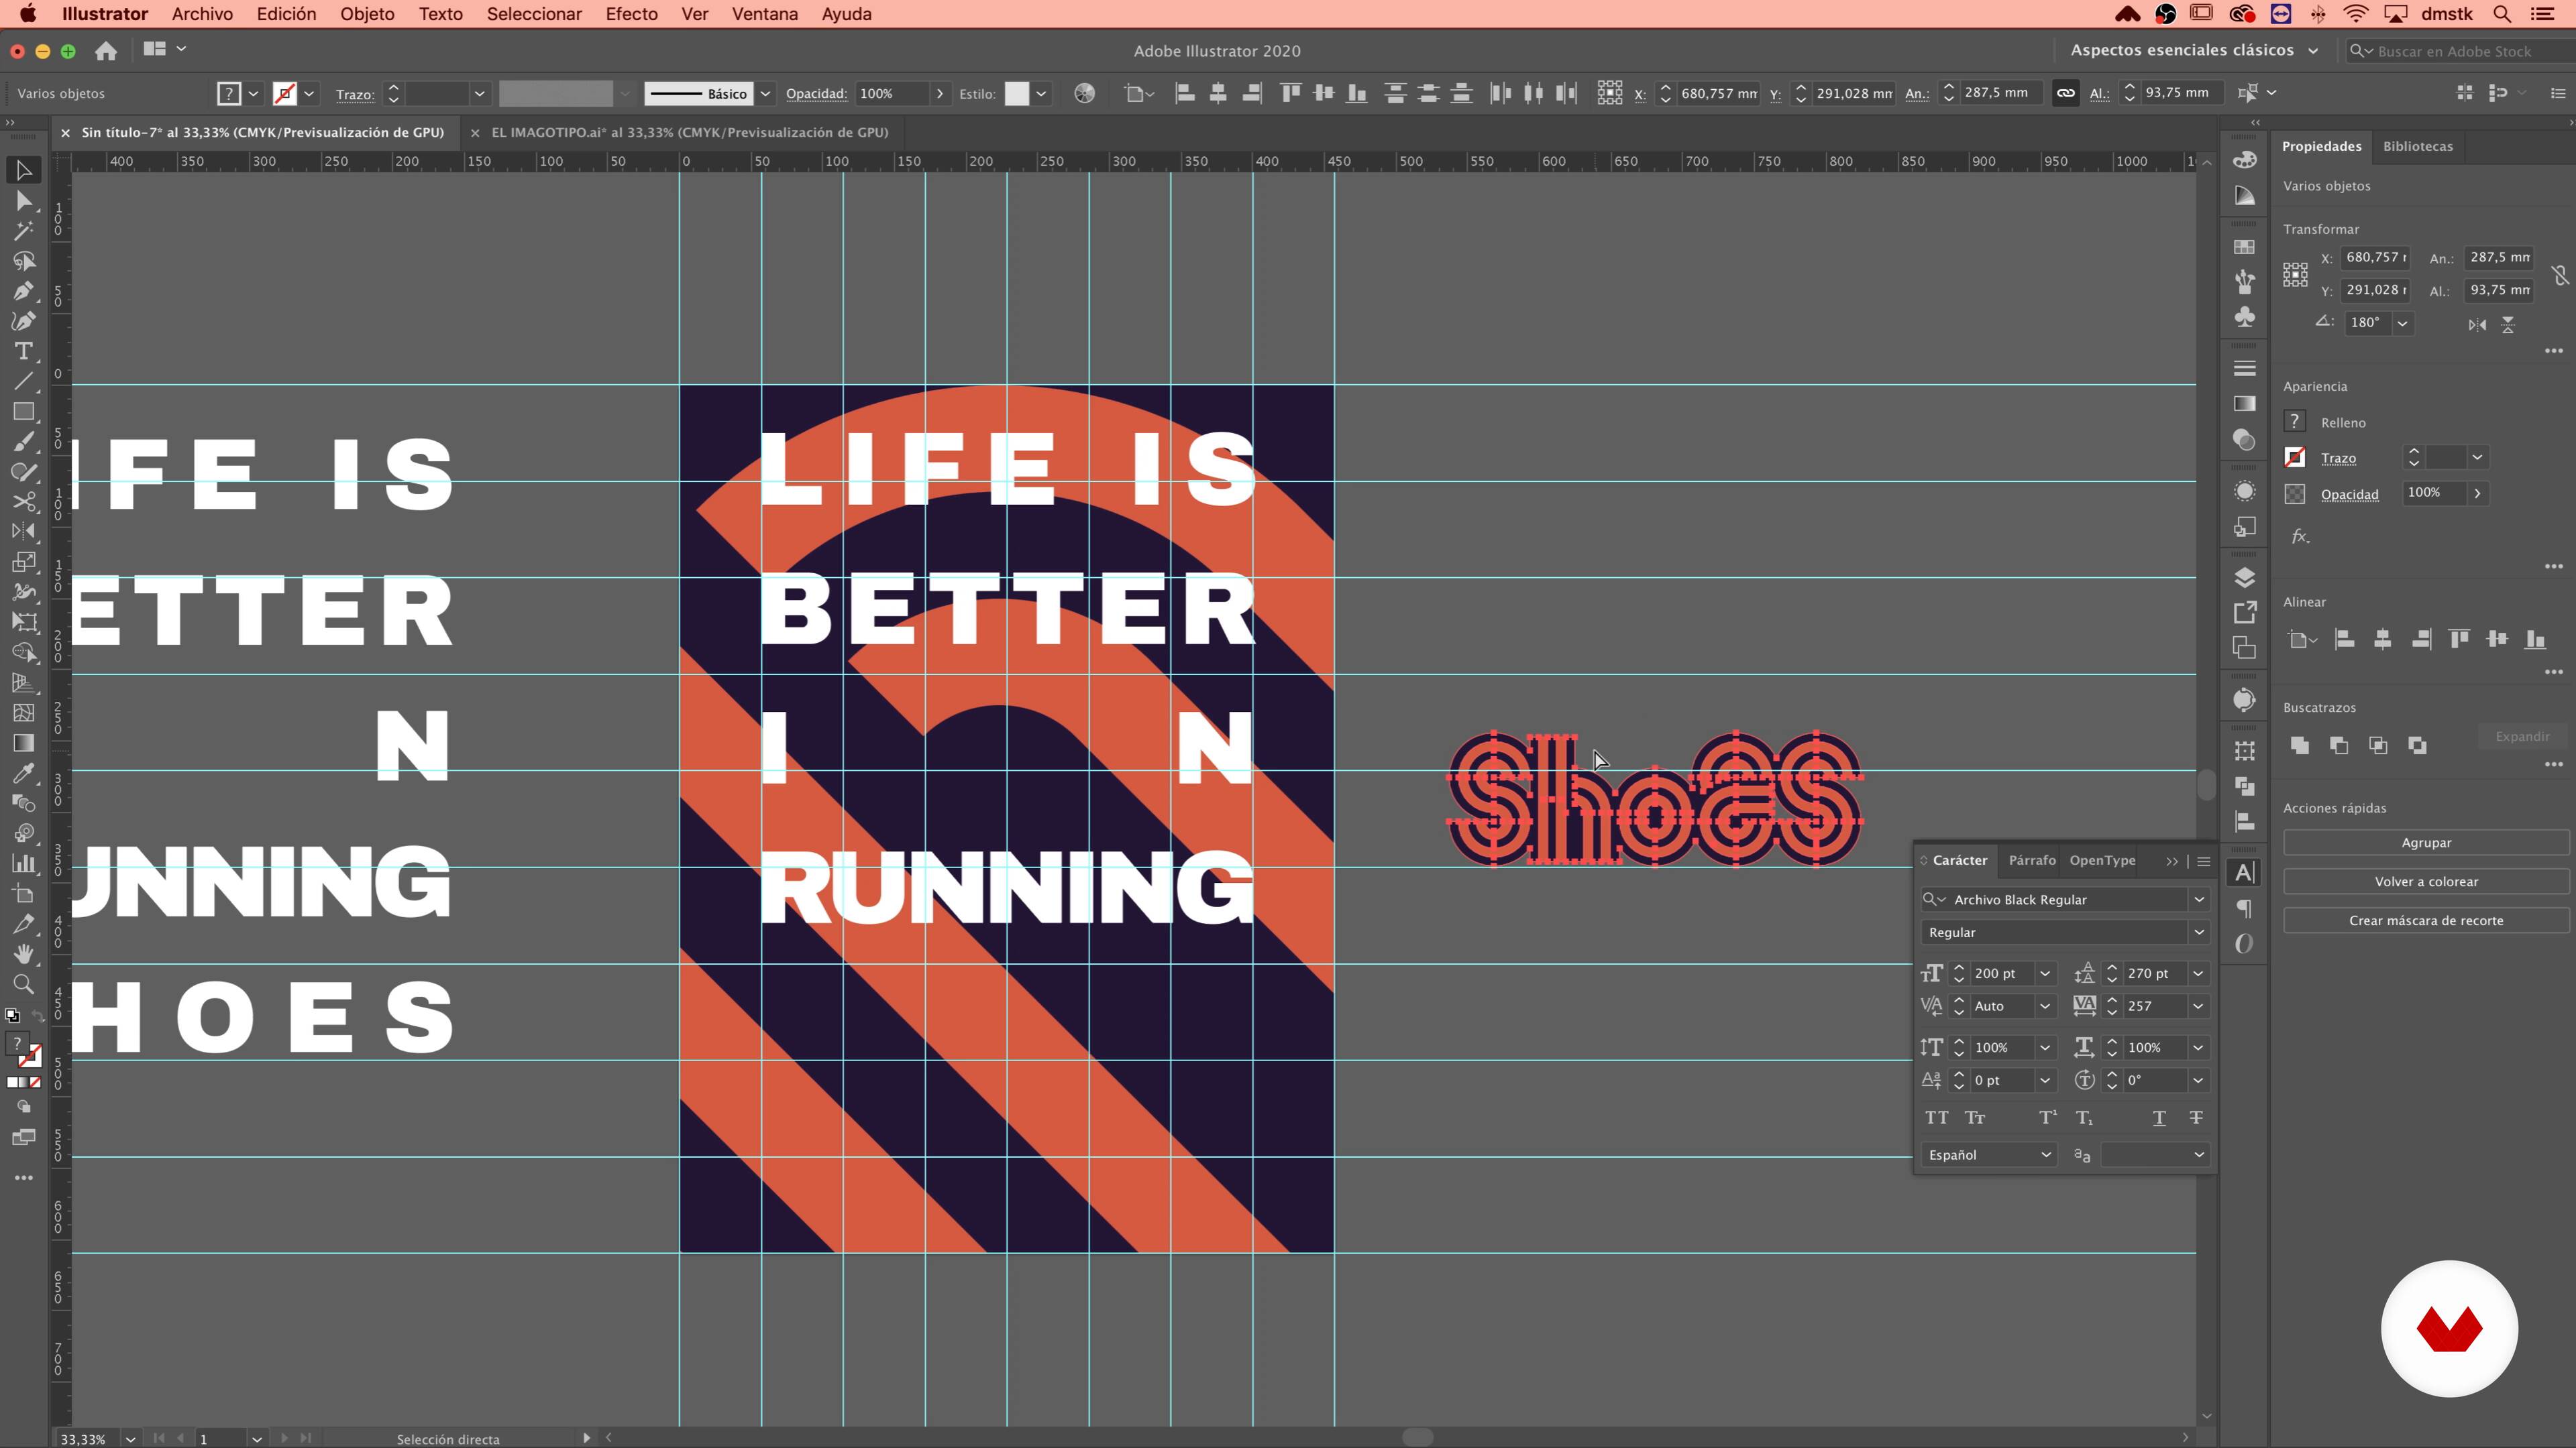Click Crear máscara de recorte button
The height and width of the screenshot is (1448, 2576).
pyautogui.click(x=2426, y=921)
